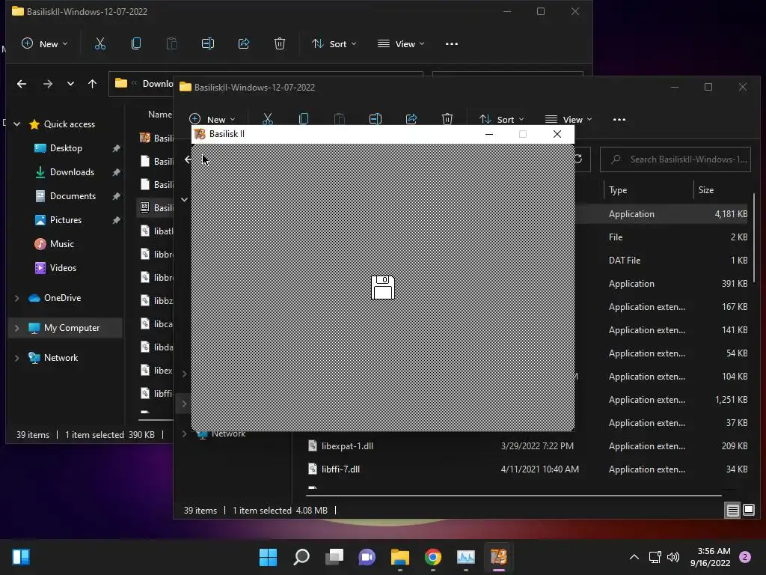This screenshot has height=575, width=766.
Task: Click Share icon in back Explorer window toolbar
Action: pyautogui.click(x=244, y=44)
